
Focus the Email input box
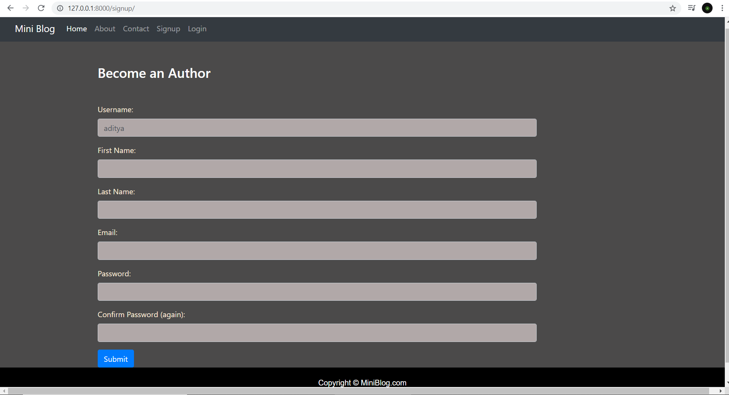point(317,251)
